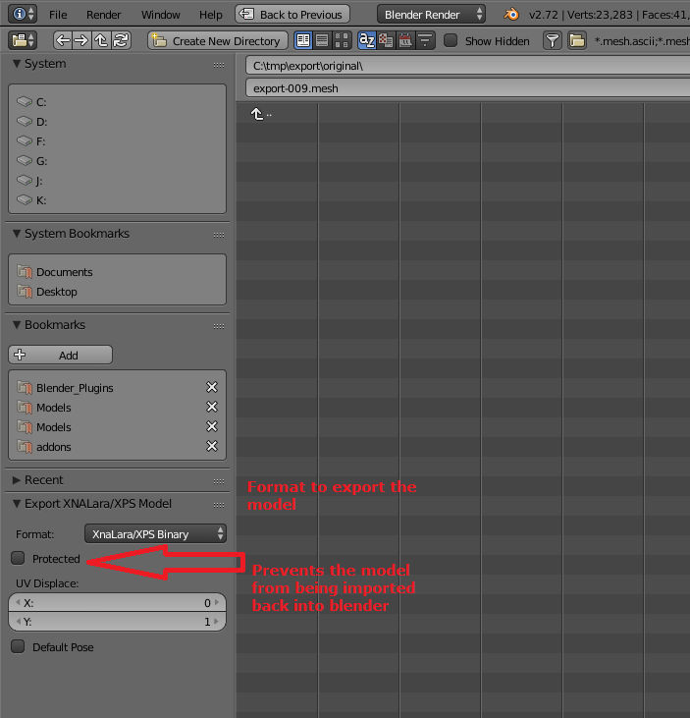Open Documents system bookmark
Screen dimensions: 690x718
[x=117, y=272]
